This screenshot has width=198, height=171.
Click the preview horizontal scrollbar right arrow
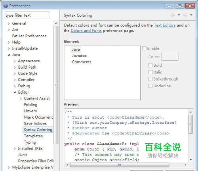[185, 165]
